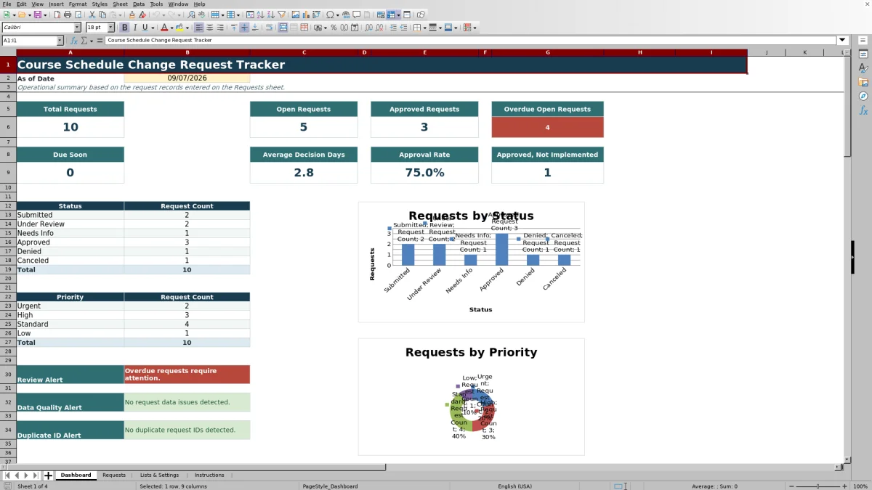This screenshot has height=490, width=872.
Task: Click the zoom slider in status bar
Action: pyautogui.click(x=817, y=486)
